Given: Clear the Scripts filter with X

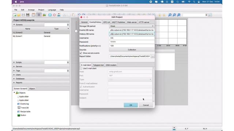Looking at the screenshot, I should point(68,63).
